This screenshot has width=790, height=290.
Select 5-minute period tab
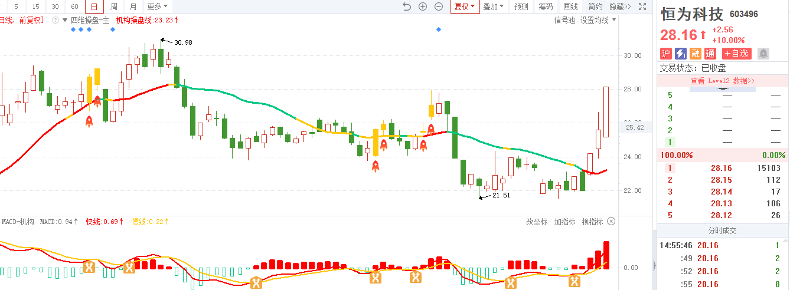click(x=16, y=6)
